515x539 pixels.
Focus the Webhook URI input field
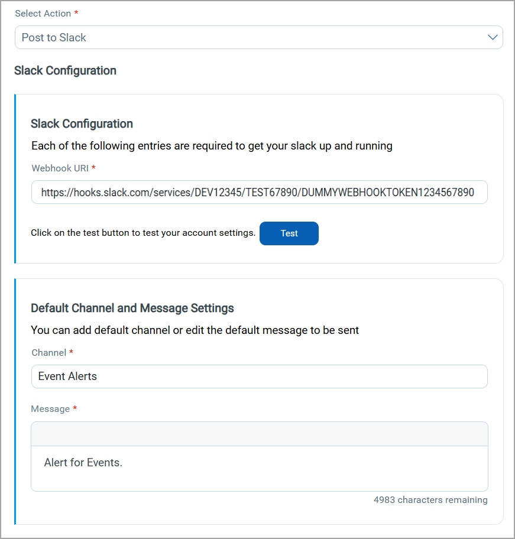pos(259,192)
